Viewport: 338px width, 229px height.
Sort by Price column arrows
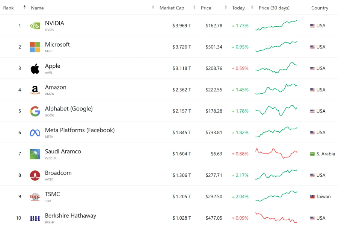coord(225,7)
